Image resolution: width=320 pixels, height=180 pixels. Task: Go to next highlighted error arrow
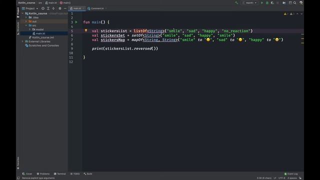[x=301, y=14]
